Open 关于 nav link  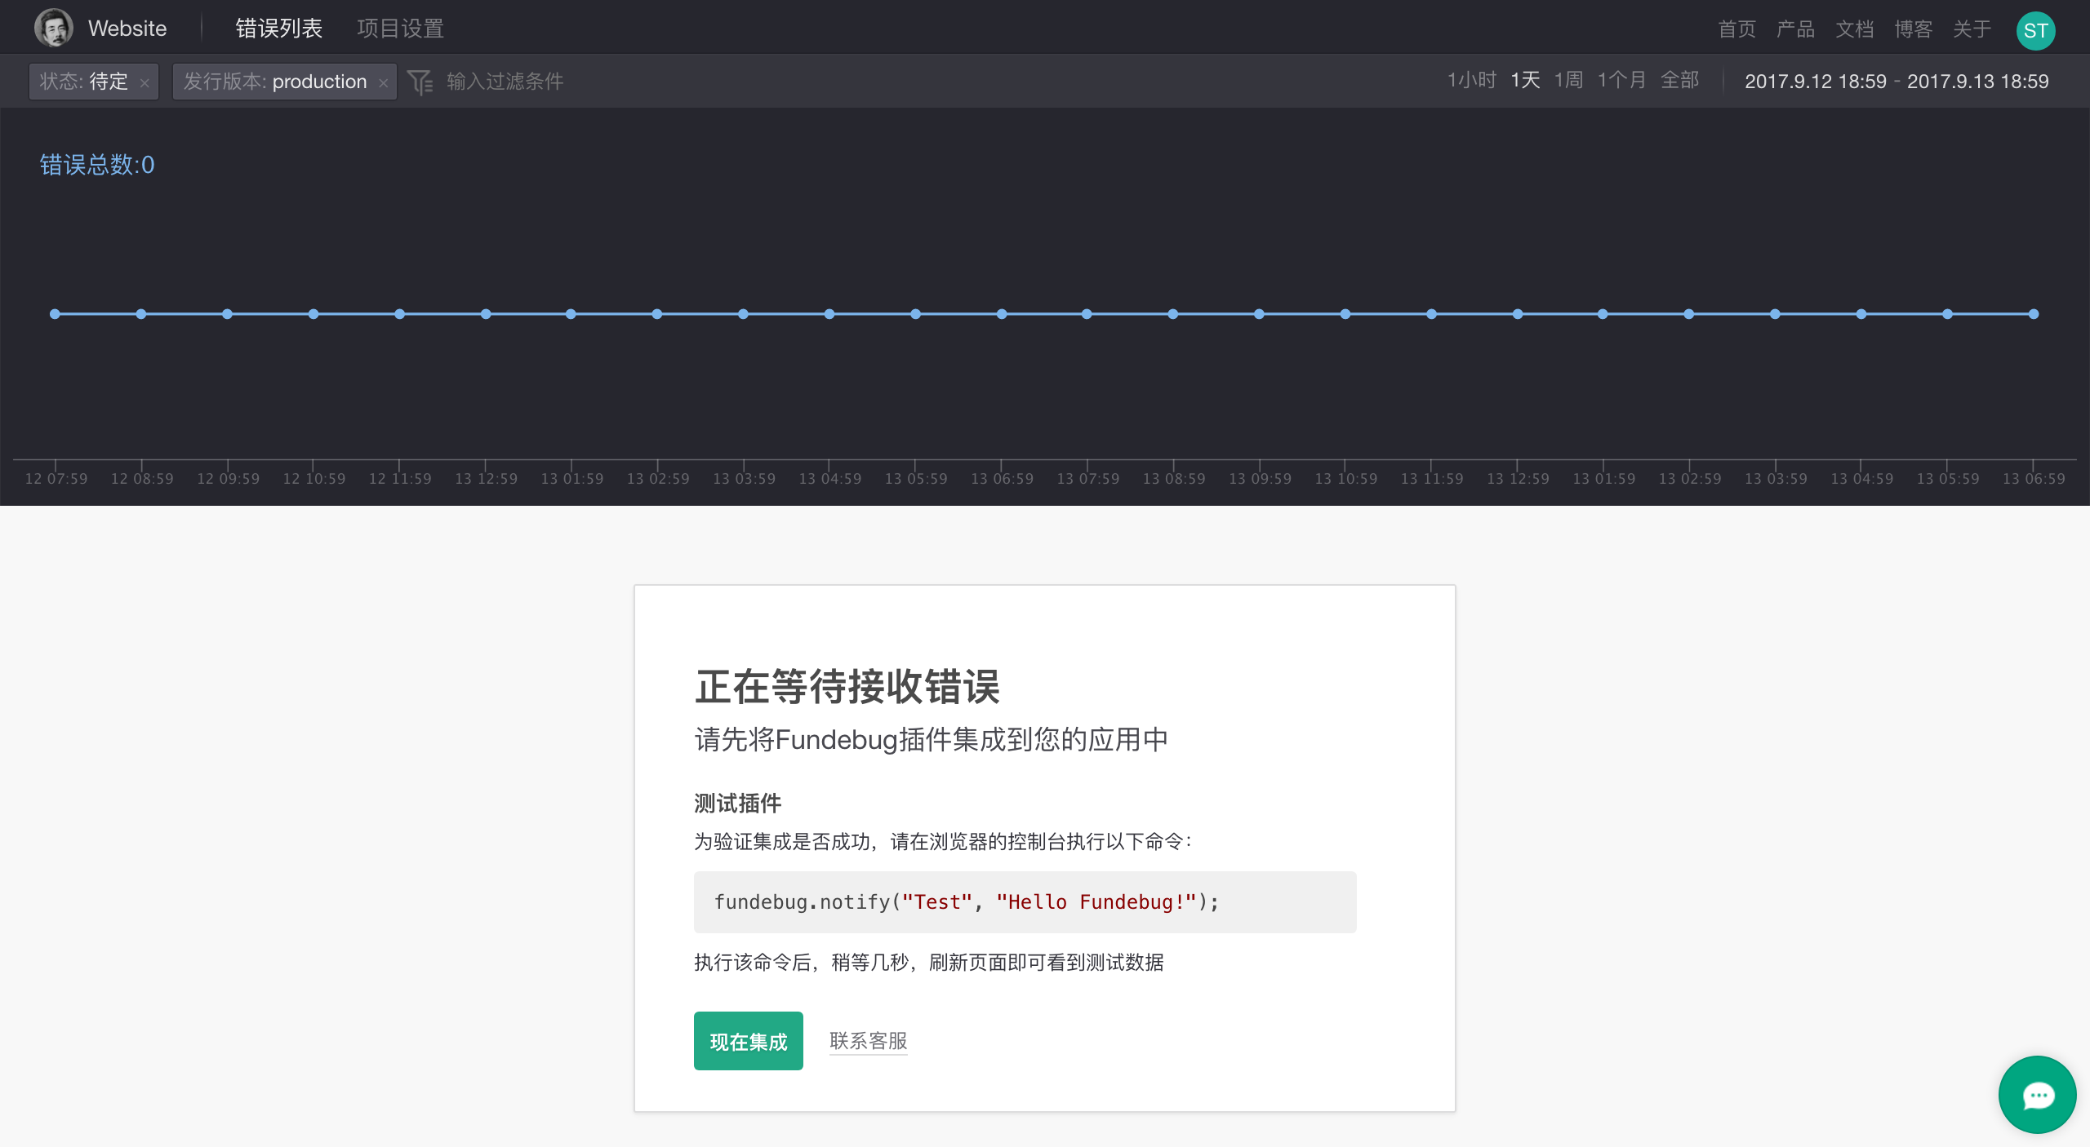1972,29
